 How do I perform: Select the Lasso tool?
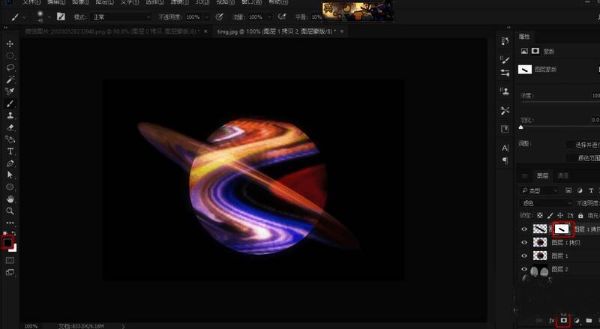10,67
